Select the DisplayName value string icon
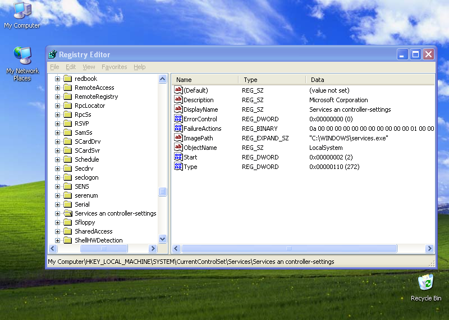The image size is (449, 320). (178, 109)
